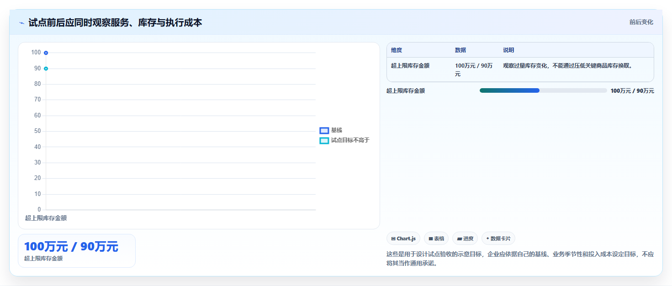Image resolution: width=672 pixels, height=286 pixels.
Task: Select the 表格 tag chip
Action: click(x=436, y=238)
